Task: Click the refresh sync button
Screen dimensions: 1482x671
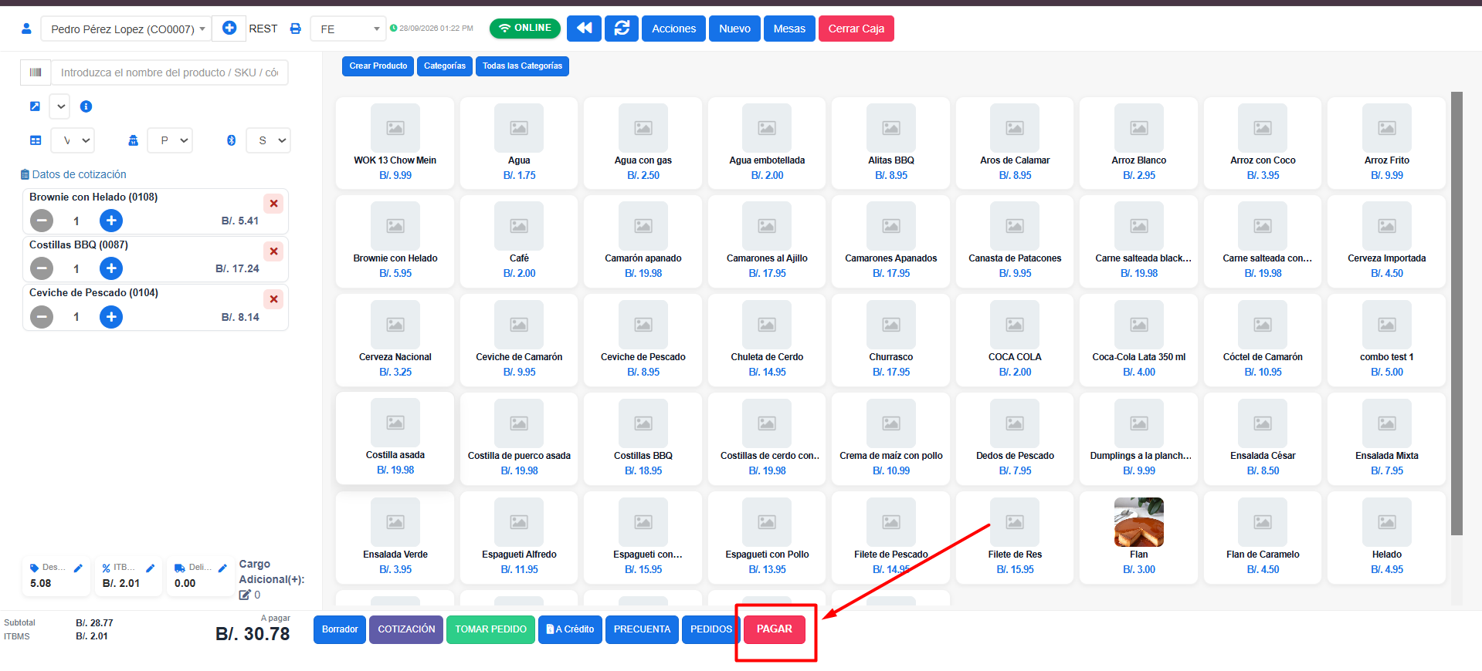Action: pyautogui.click(x=622, y=29)
